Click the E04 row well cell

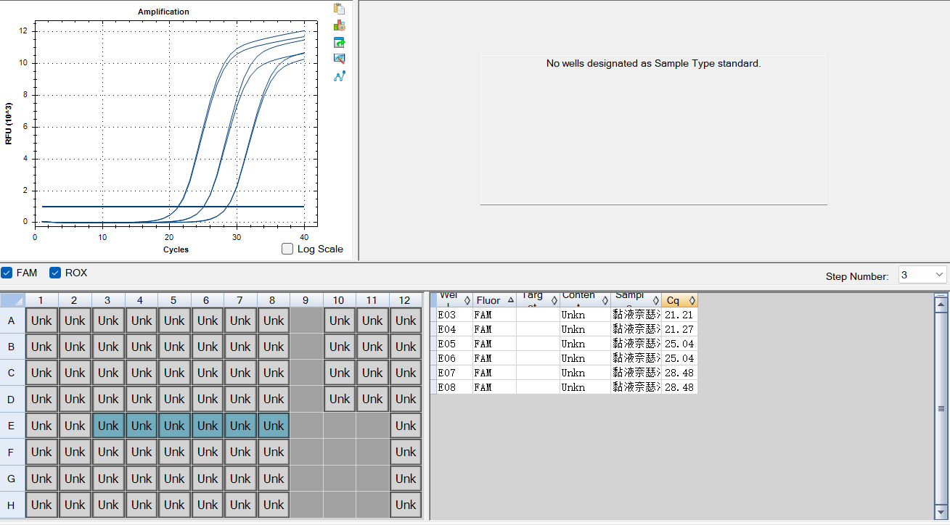coord(455,329)
